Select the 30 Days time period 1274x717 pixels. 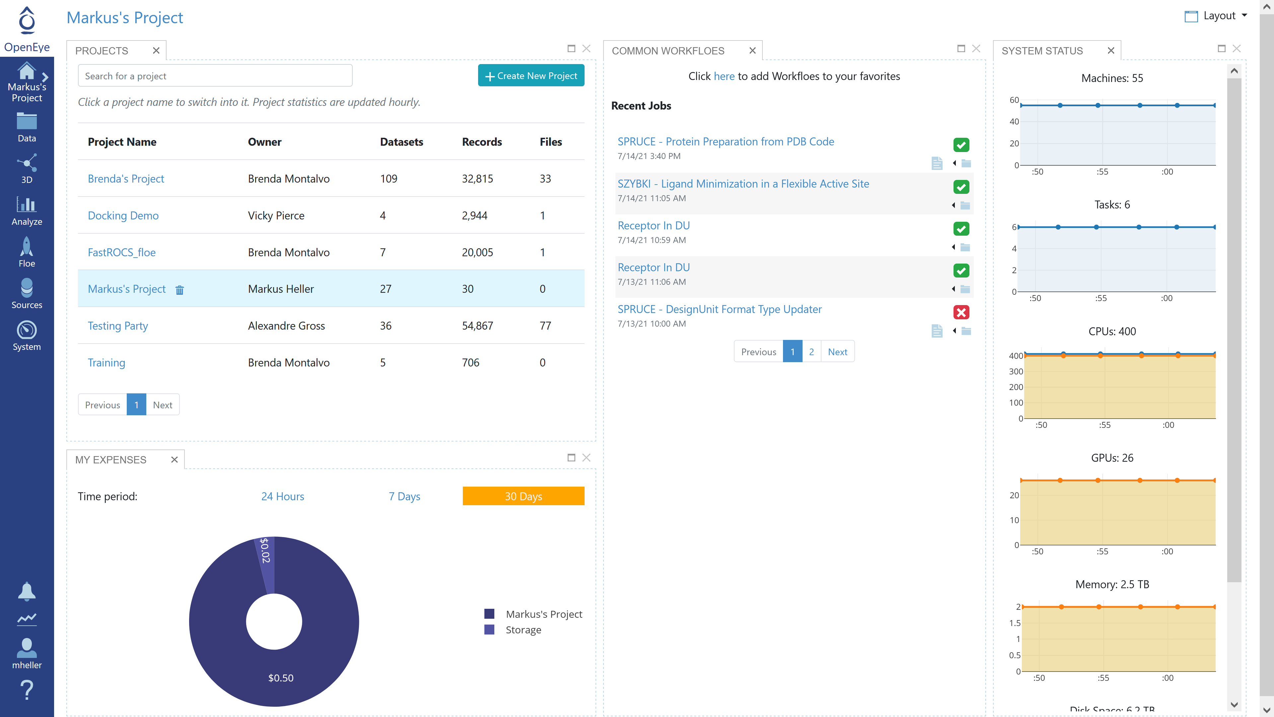pyautogui.click(x=523, y=496)
